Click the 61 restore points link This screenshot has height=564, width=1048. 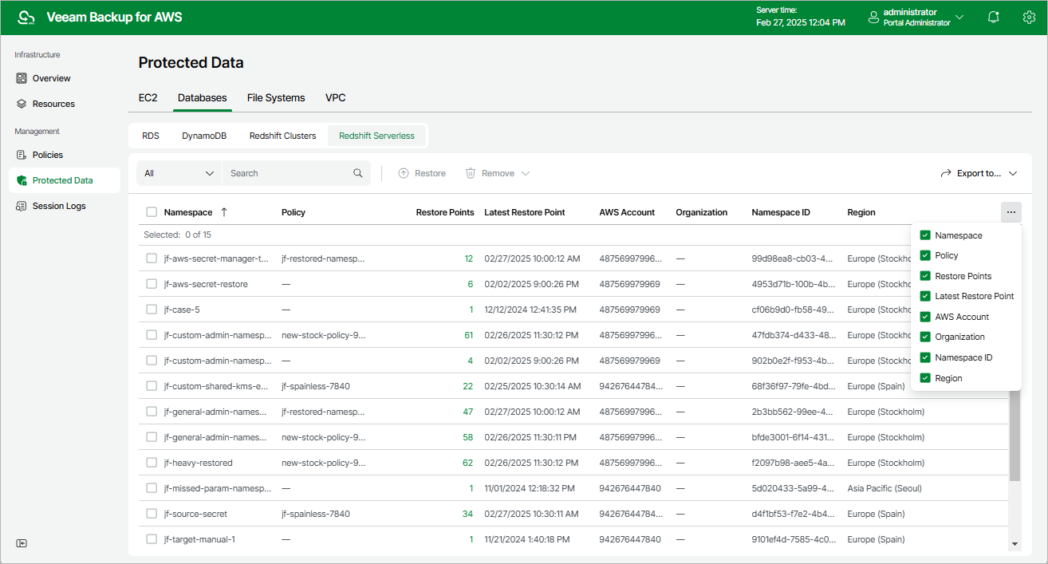[468, 335]
